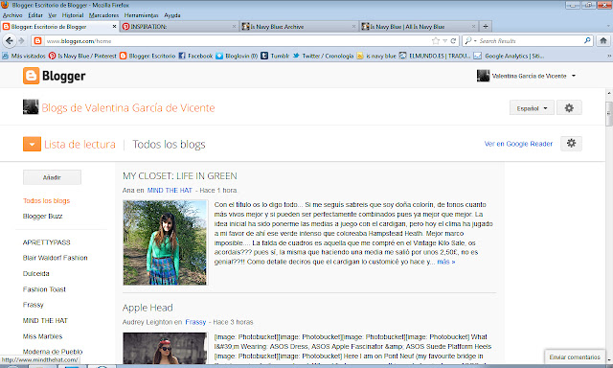Viewport: 613px width, 368px height.
Task: Open ELMUNDO.ES bookmark
Action: (434, 56)
